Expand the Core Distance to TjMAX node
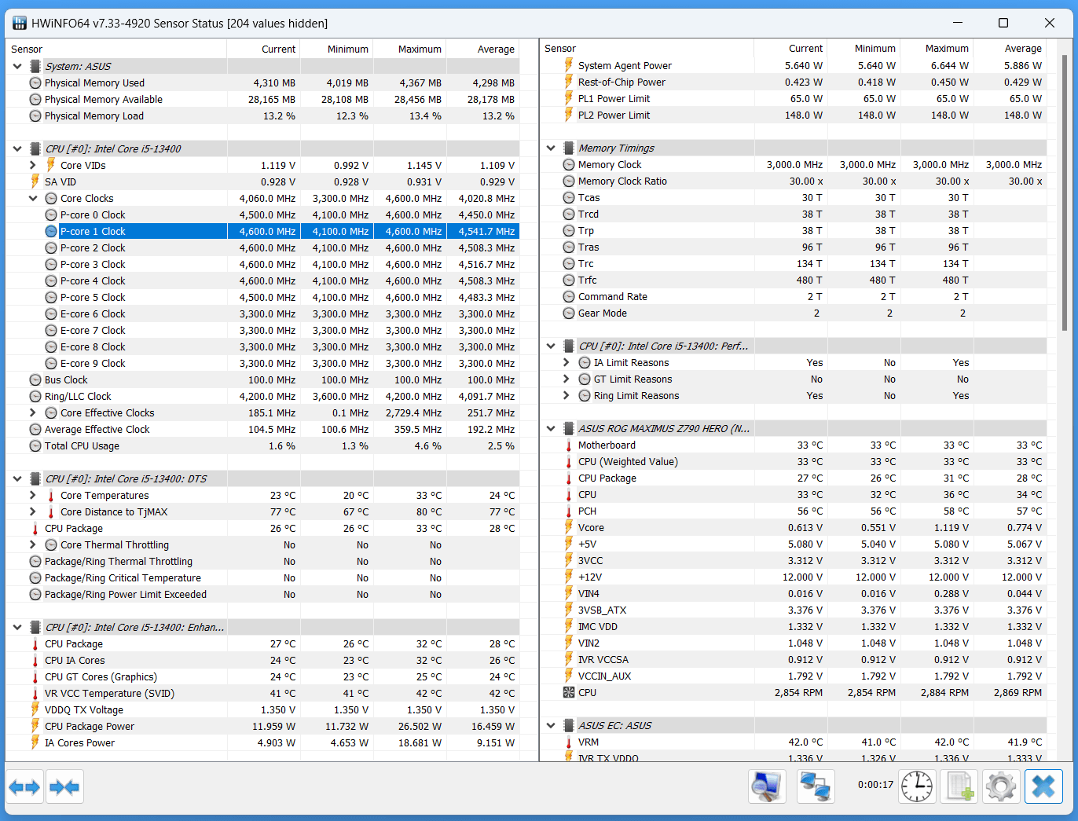This screenshot has width=1078, height=821. click(32, 512)
